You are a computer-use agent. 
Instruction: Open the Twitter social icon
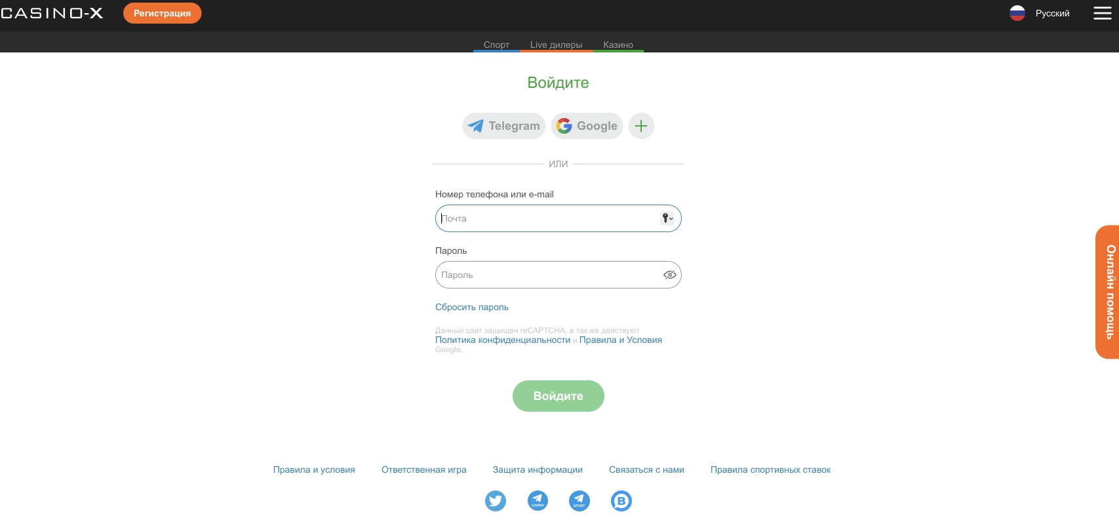pos(496,501)
